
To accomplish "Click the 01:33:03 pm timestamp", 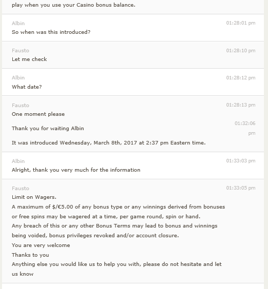I will 241,161.
